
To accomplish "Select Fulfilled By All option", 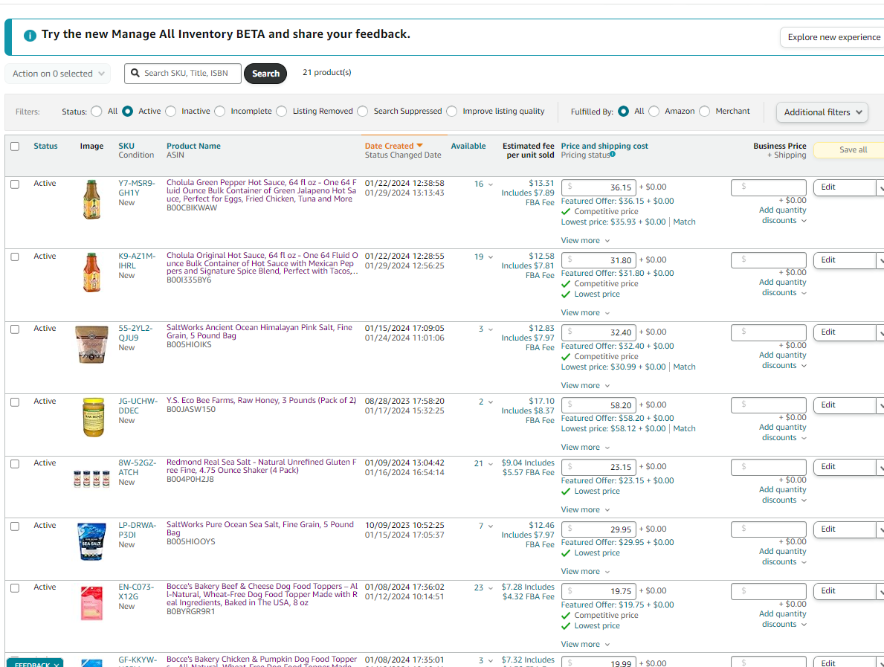I will [624, 111].
